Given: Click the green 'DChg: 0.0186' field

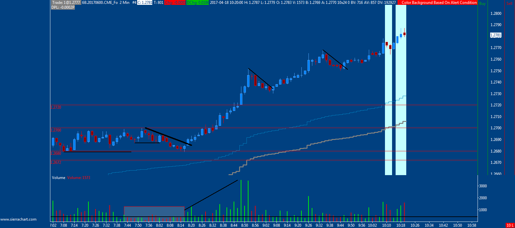Looking at the screenshot, I should pyautogui.click(x=197, y=3).
